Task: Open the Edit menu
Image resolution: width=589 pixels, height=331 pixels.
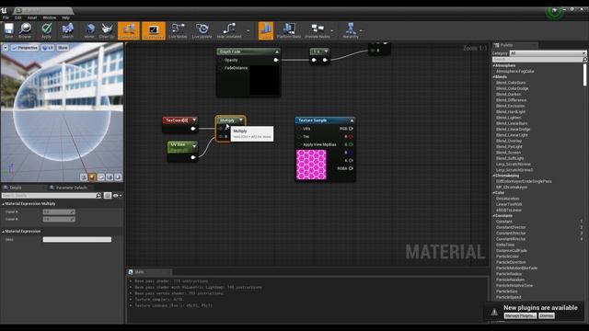Action: (x=18, y=17)
